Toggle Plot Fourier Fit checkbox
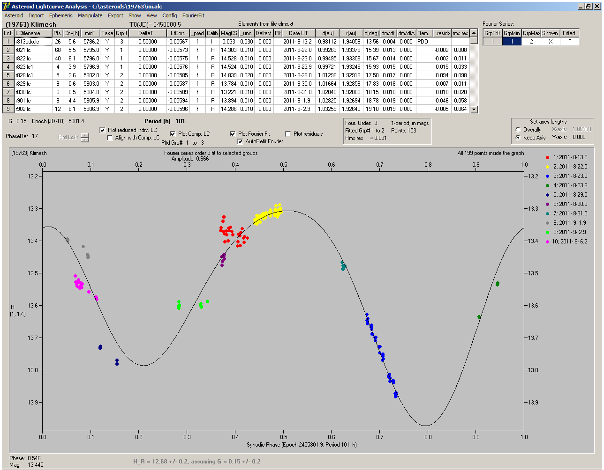Image resolution: width=604 pixels, height=470 pixels. (233, 134)
